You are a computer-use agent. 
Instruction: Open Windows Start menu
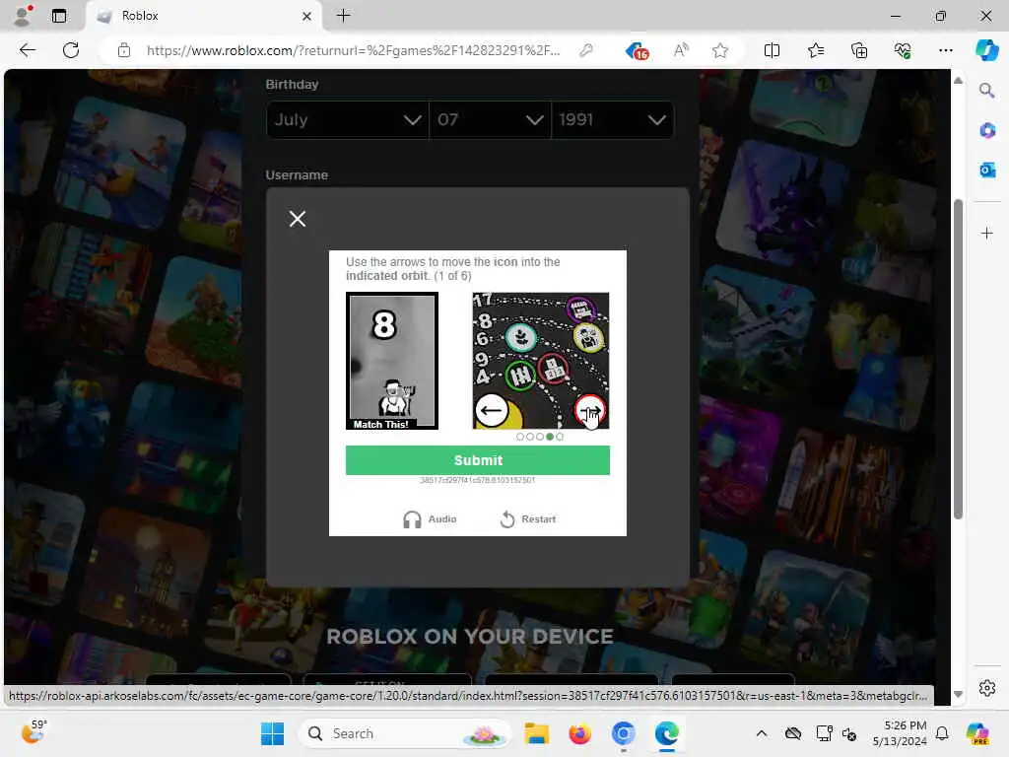(x=272, y=733)
